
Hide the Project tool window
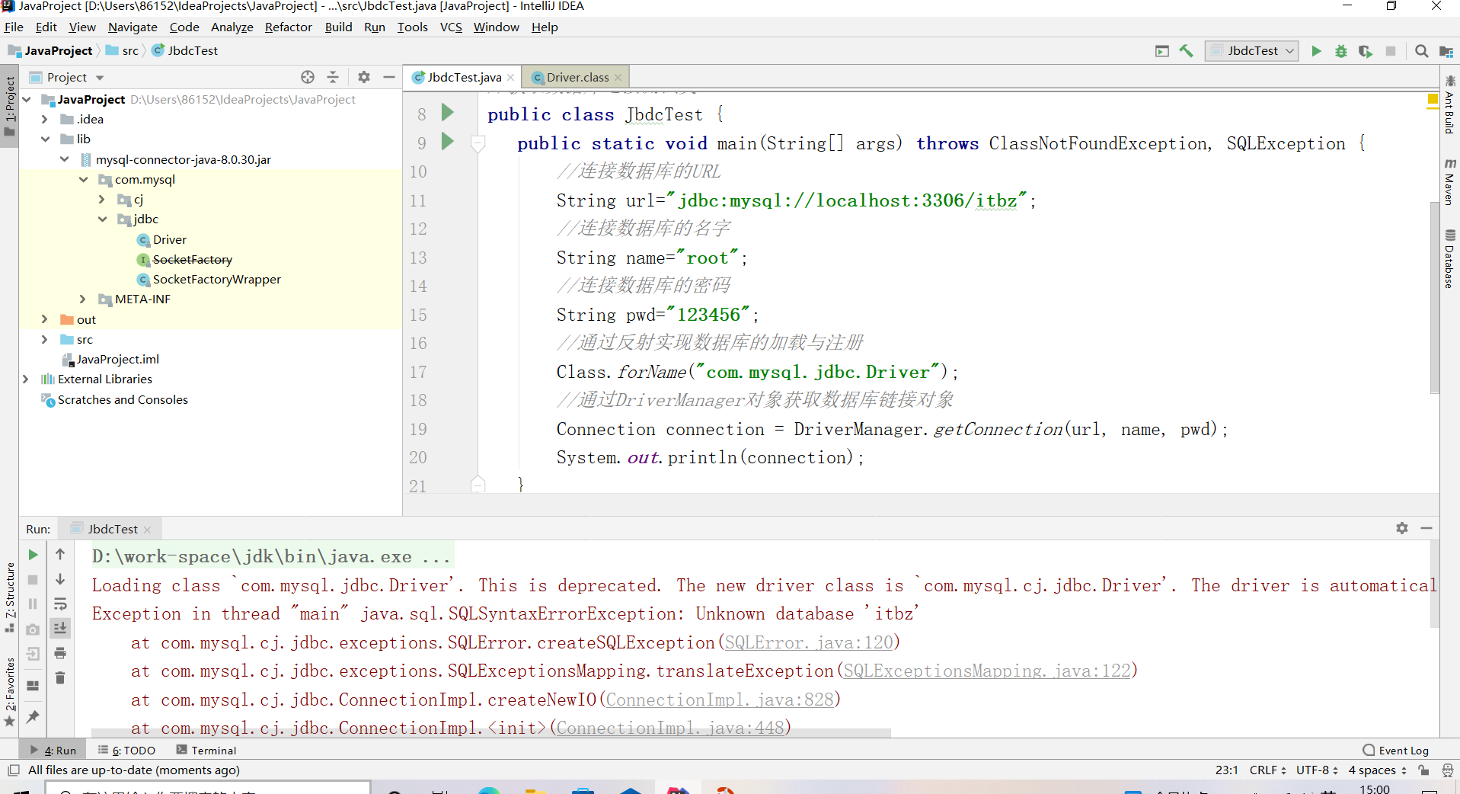tap(389, 77)
